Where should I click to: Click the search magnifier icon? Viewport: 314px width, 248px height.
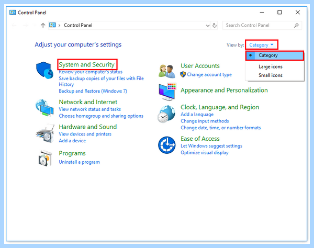point(296,26)
